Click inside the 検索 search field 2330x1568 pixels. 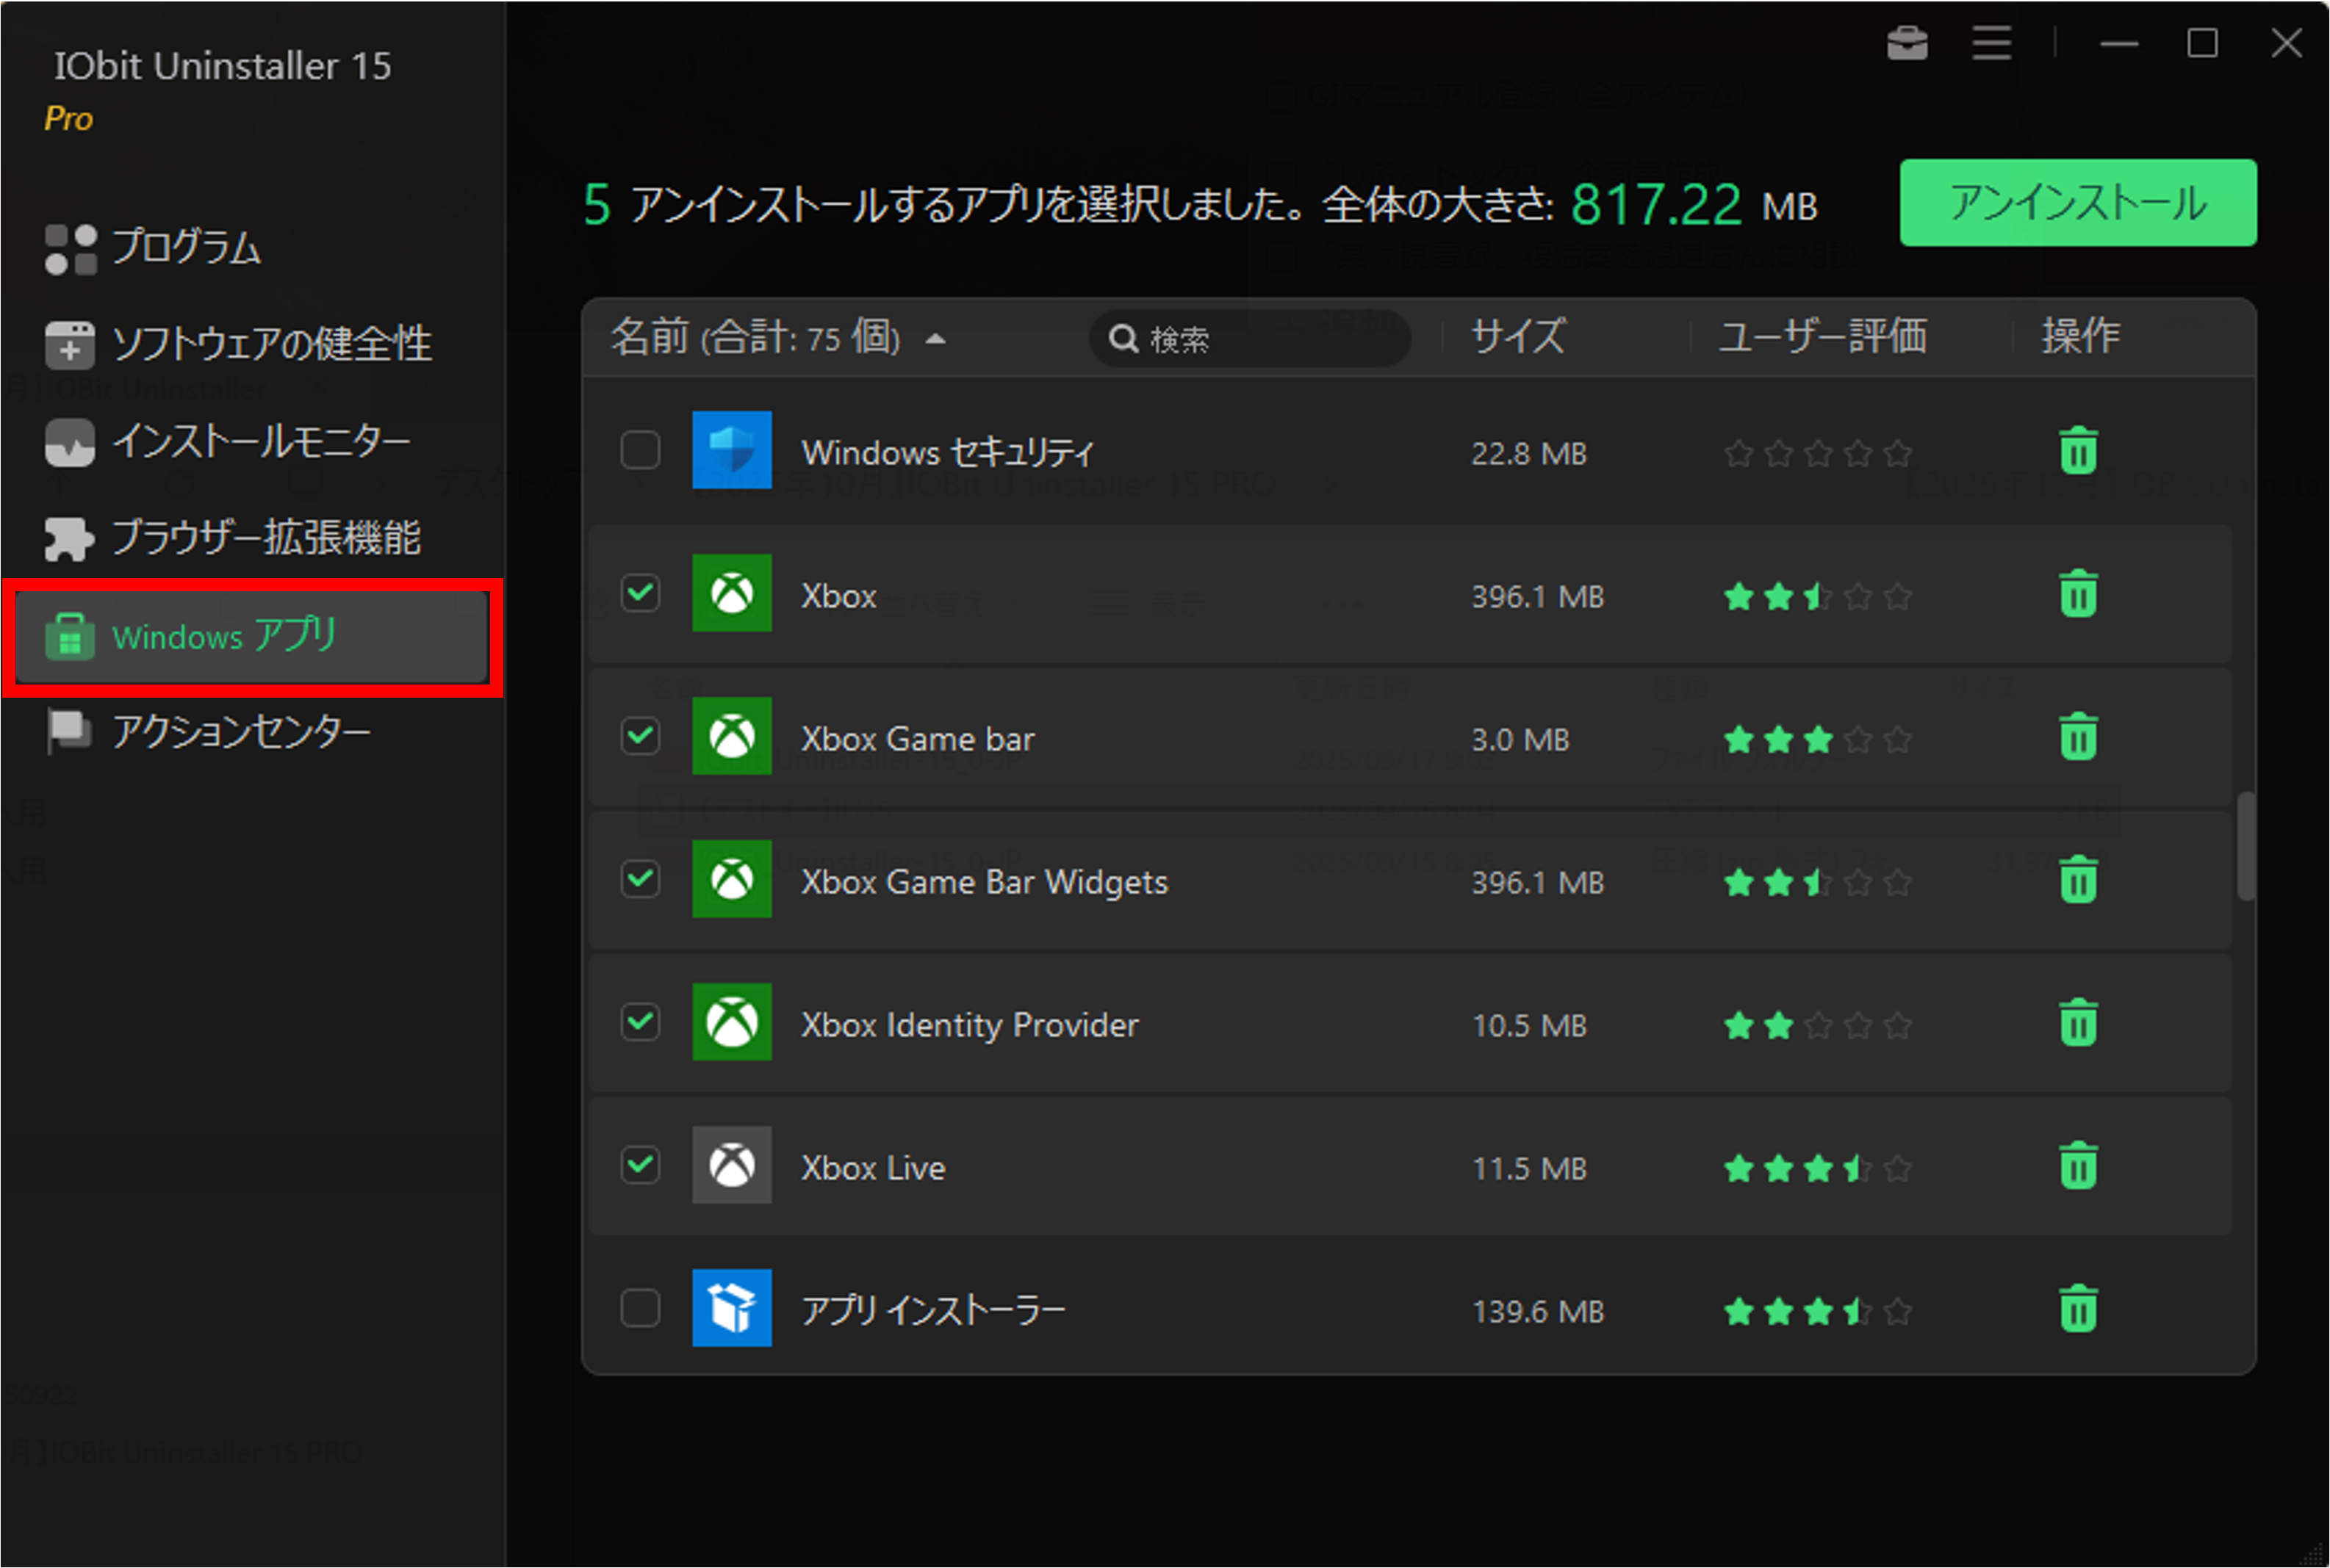click(x=1251, y=339)
